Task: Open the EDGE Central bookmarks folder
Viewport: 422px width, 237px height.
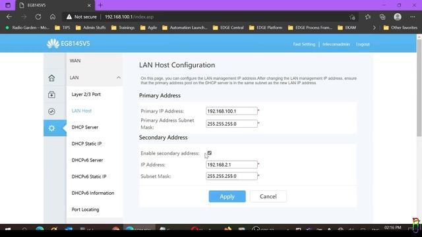Action: tap(228, 28)
